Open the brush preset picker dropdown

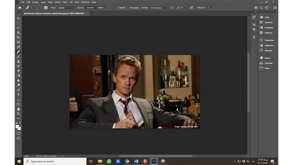(41, 8)
